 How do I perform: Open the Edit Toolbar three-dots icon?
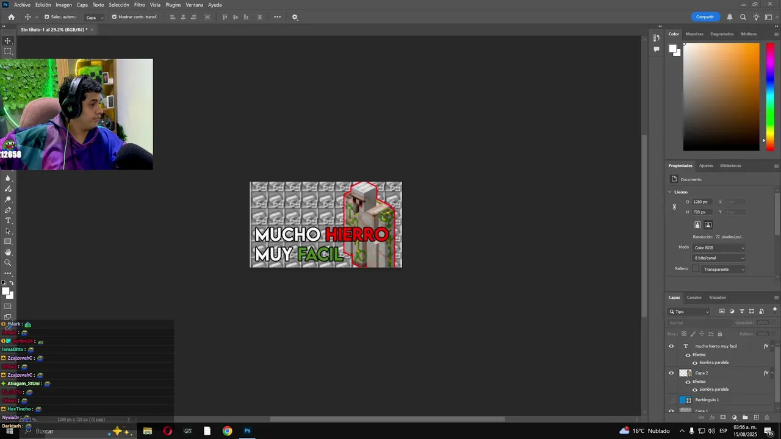tap(8, 273)
